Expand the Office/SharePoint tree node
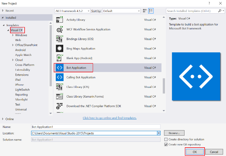The image size is (226, 156). (13, 45)
